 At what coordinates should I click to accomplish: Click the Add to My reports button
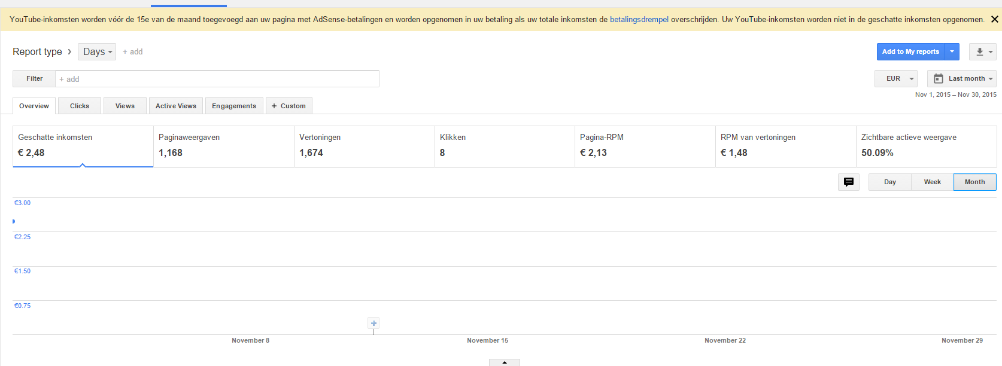click(x=910, y=52)
